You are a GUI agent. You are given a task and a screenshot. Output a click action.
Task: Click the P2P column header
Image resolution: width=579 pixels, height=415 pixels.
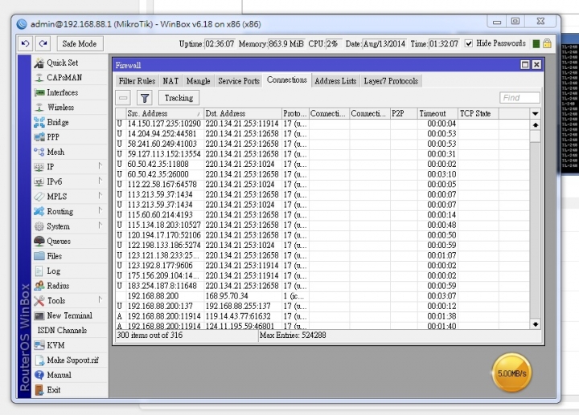[x=404, y=113]
